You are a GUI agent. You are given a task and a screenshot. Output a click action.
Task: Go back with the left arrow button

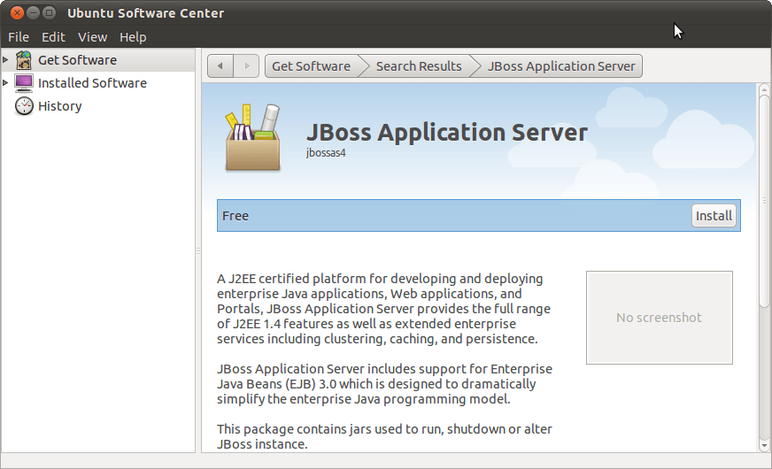tap(220, 66)
